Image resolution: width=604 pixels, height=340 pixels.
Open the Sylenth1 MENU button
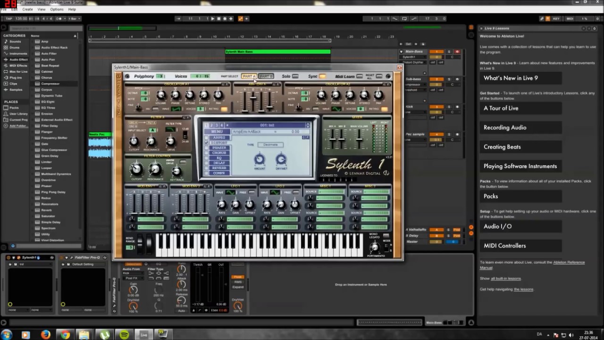point(217,132)
